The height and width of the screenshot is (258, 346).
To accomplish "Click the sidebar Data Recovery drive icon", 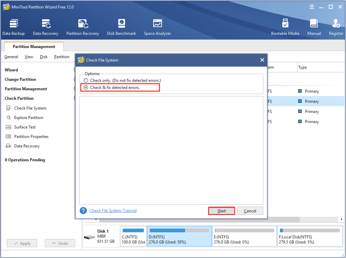I will point(8,146).
